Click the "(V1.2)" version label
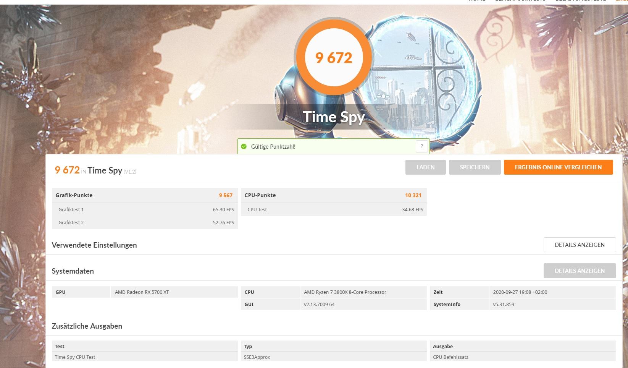This screenshot has width=628, height=368. (x=130, y=172)
